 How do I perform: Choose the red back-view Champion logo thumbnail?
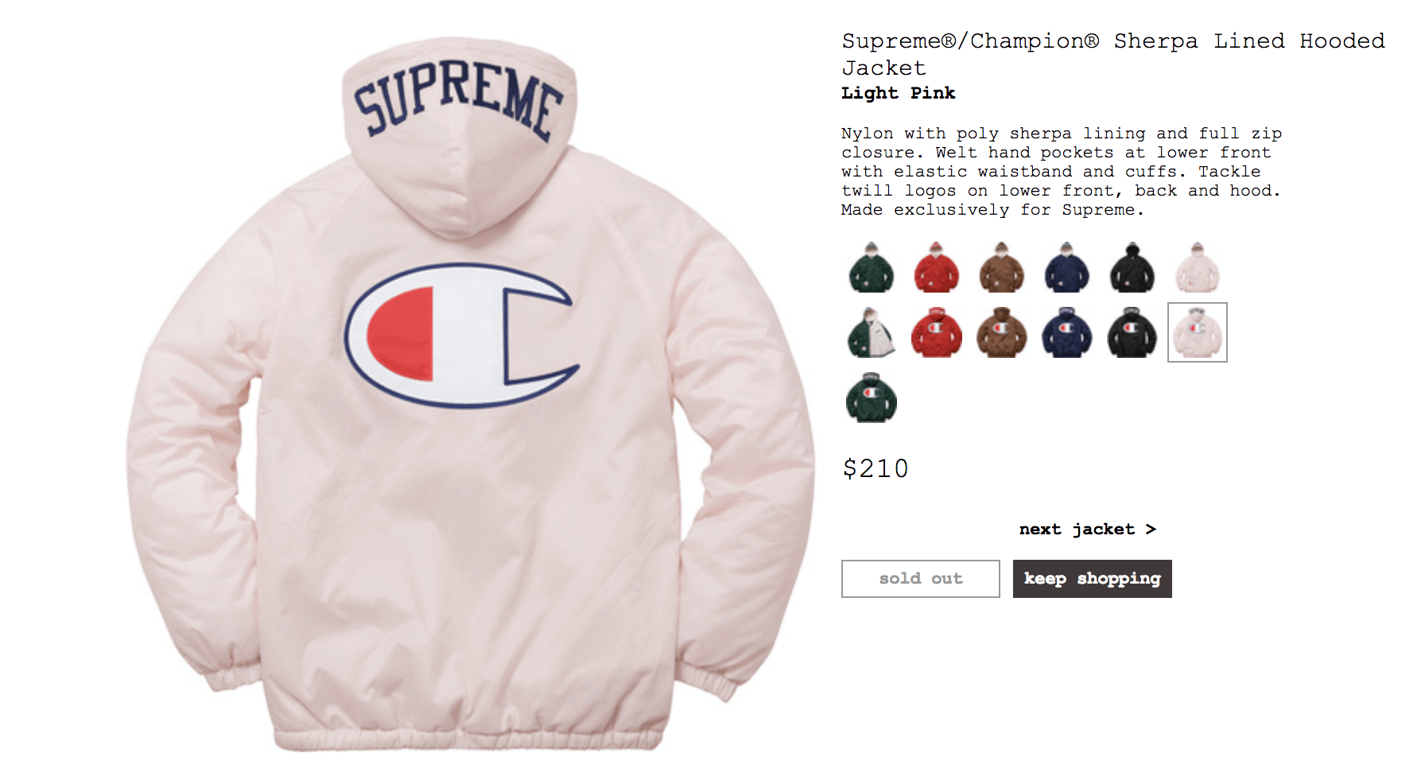pyautogui.click(x=937, y=332)
